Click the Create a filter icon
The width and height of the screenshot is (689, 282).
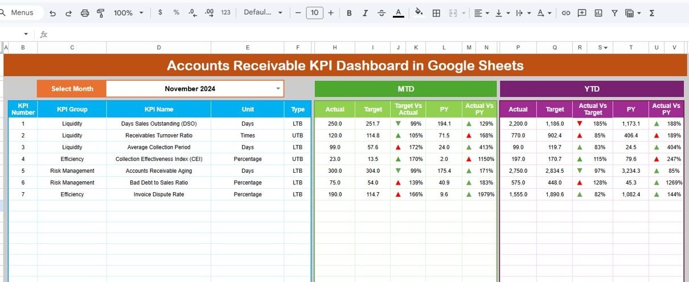pyautogui.click(x=614, y=13)
